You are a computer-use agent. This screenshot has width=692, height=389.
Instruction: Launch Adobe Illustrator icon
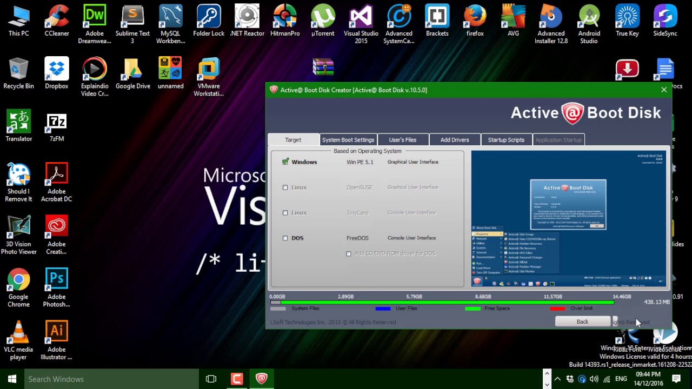coord(57,340)
